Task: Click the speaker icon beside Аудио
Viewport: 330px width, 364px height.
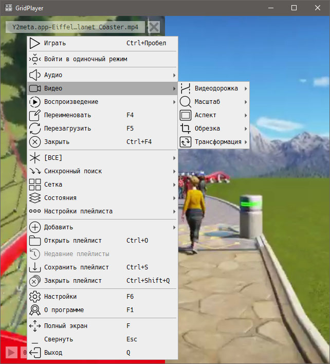Action: pos(35,75)
